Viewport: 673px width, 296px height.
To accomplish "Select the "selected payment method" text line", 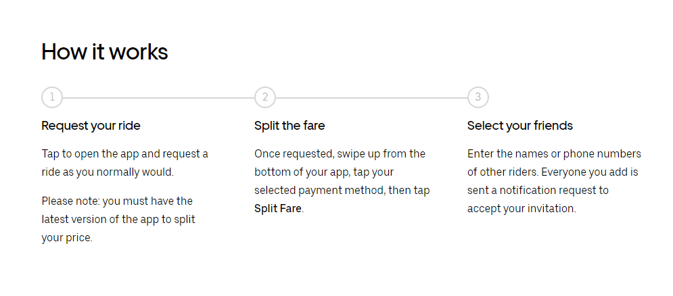I will [x=342, y=191].
